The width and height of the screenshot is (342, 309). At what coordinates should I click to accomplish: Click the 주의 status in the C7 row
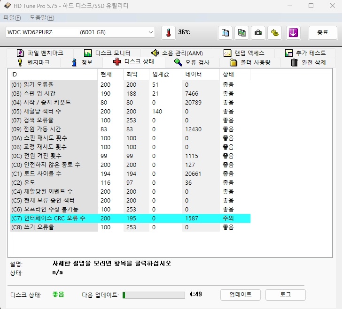coord(228,218)
